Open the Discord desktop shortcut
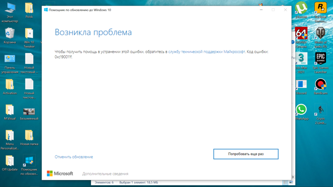 (x=301, y=87)
